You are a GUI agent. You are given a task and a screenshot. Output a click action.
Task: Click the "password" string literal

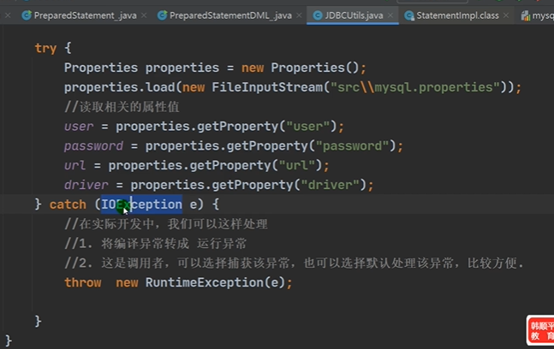(x=352, y=145)
